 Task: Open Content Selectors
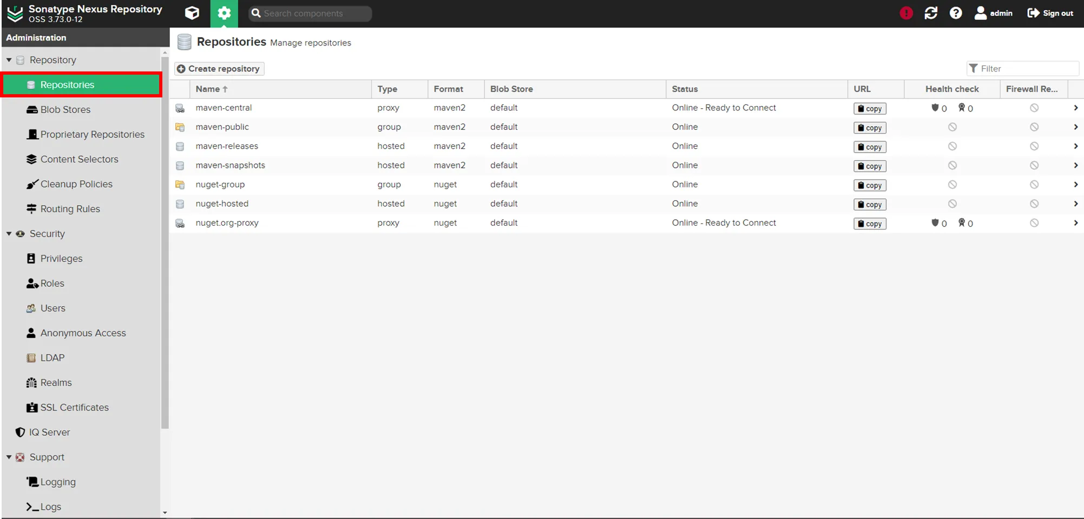[x=72, y=160]
